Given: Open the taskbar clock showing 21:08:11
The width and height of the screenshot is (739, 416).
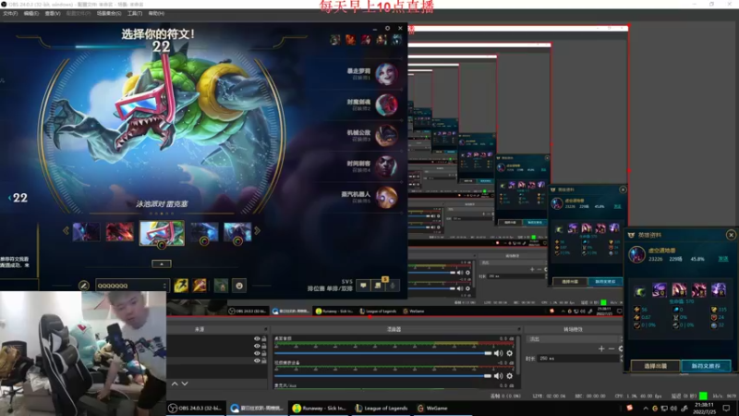Looking at the screenshot, I should (x=704, y=409).
